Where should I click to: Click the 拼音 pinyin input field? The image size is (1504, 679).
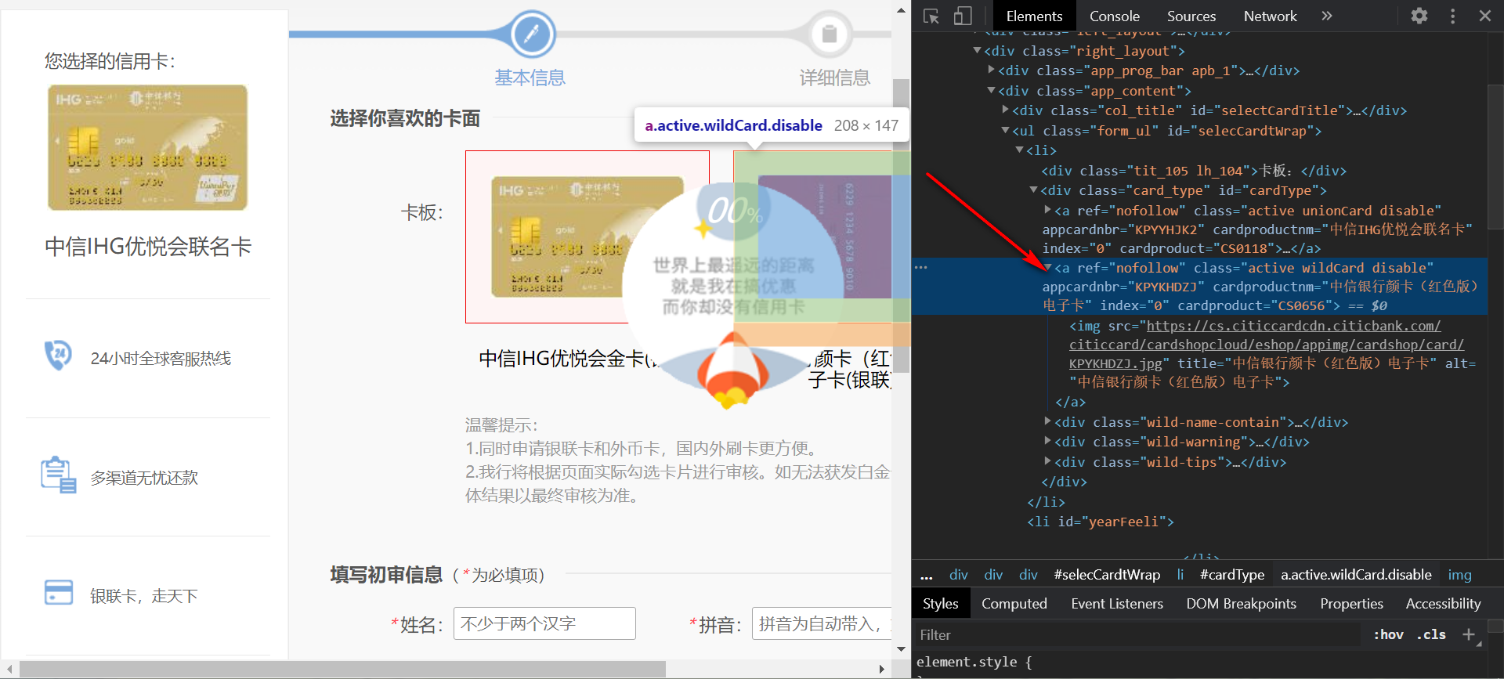click(x=822, y=623)
